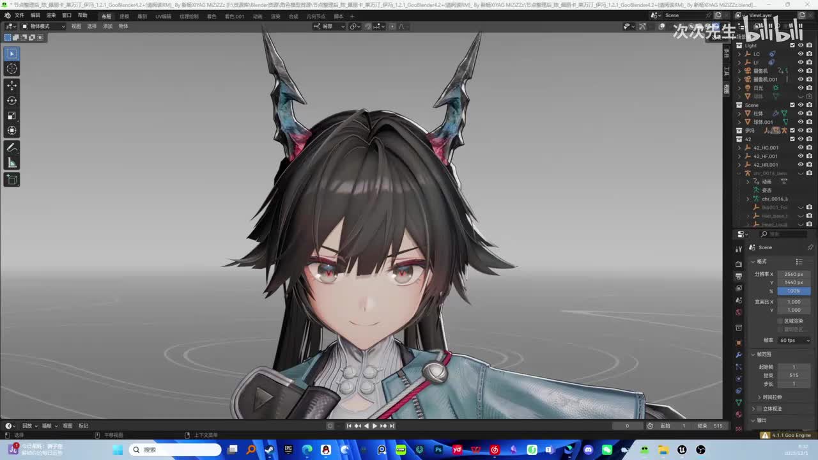Open the format presets list icon

799,261
